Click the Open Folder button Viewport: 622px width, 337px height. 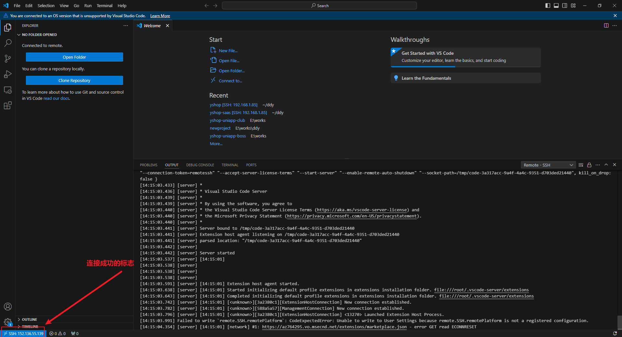(75, 57)
